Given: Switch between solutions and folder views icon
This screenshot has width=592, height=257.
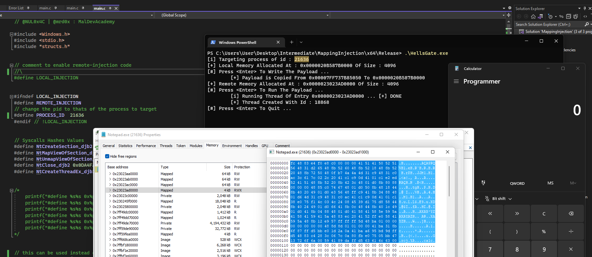Looking at the screenshot, I should 540,16.
